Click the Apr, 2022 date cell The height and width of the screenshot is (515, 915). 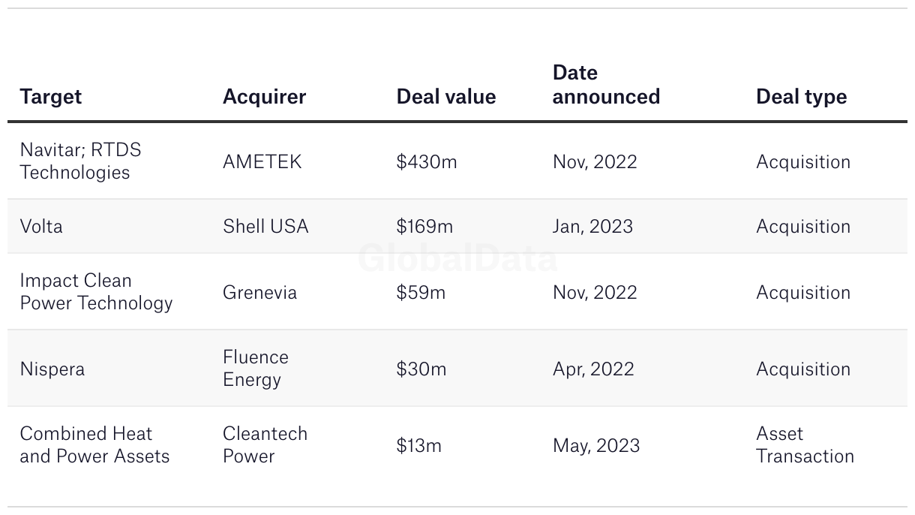(593, 369)
